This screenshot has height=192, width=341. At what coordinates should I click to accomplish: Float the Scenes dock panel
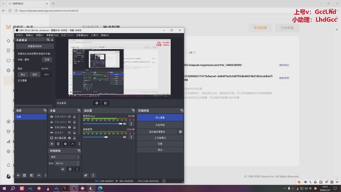click(x=45, y=111)
